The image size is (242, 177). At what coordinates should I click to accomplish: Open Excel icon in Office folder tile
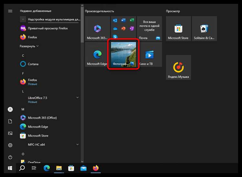(x=132, y=20)
